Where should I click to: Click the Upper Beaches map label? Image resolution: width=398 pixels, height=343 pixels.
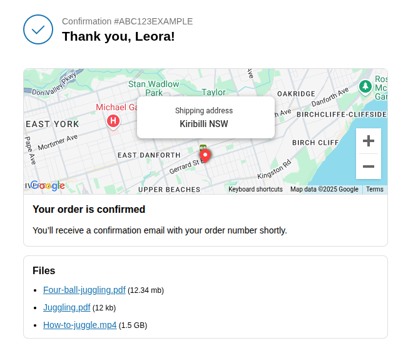point(170,190)
